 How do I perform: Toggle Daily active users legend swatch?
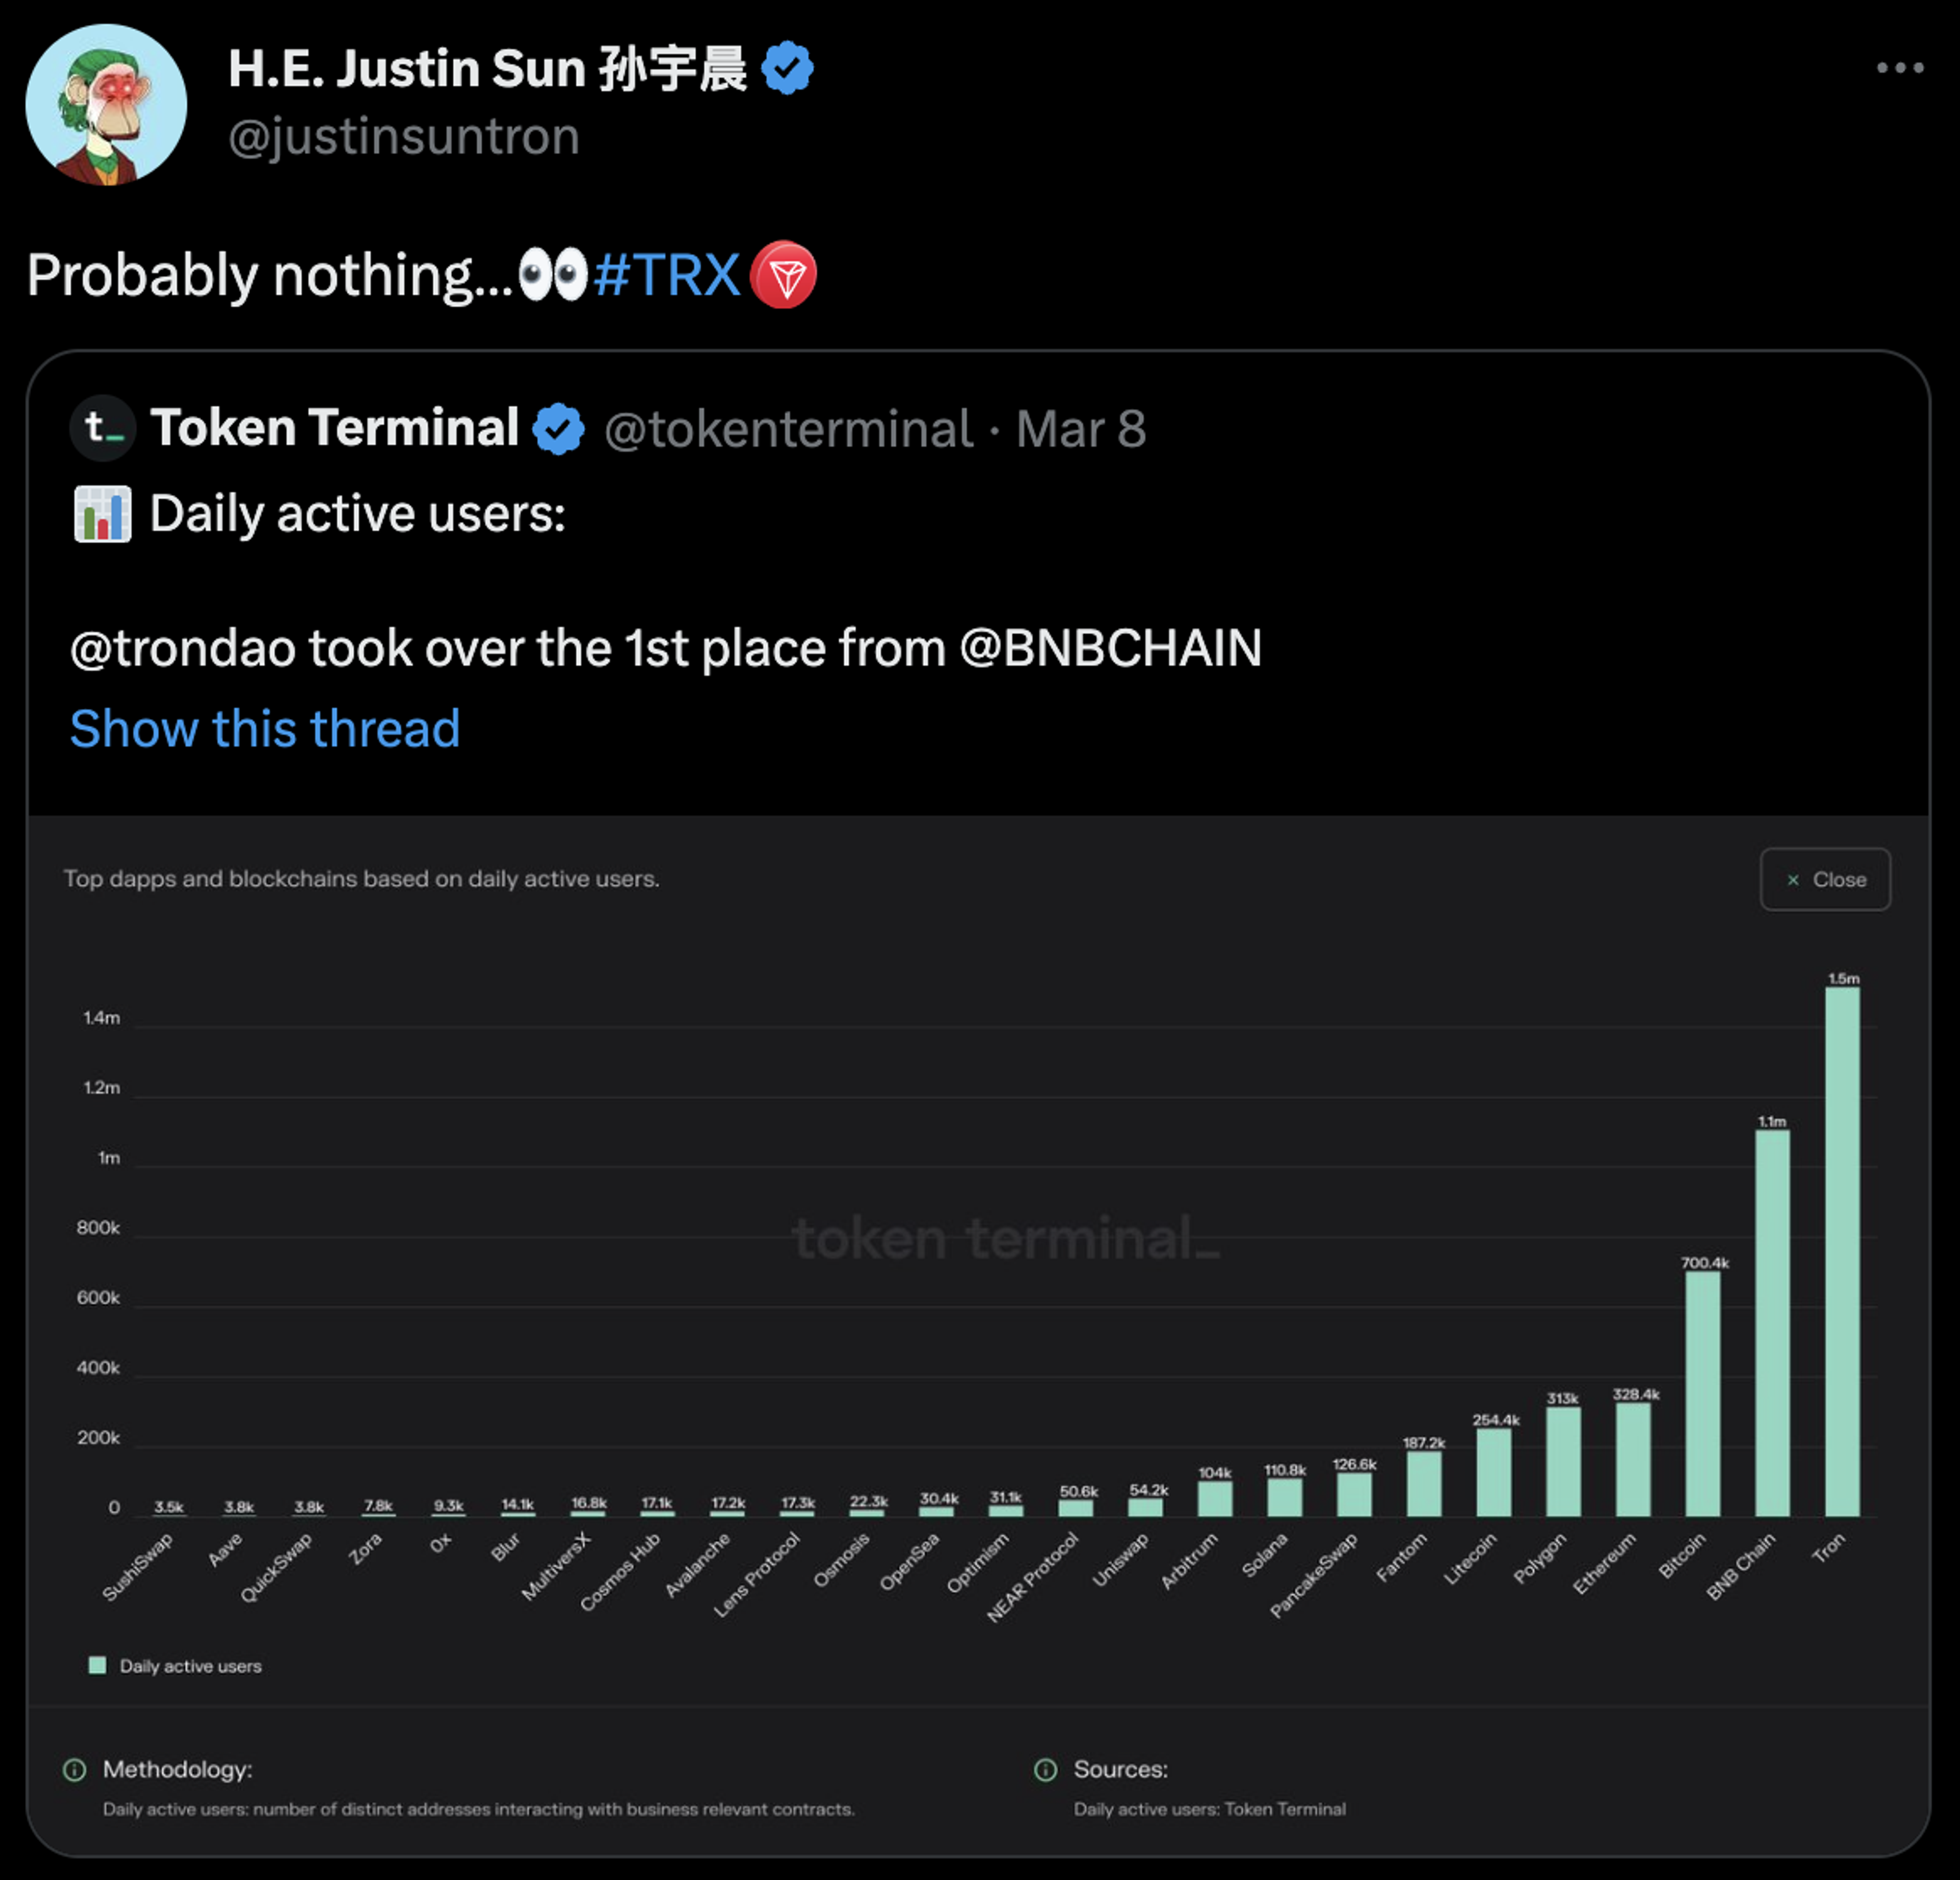pyautogui.click(x=97, y=1665)
